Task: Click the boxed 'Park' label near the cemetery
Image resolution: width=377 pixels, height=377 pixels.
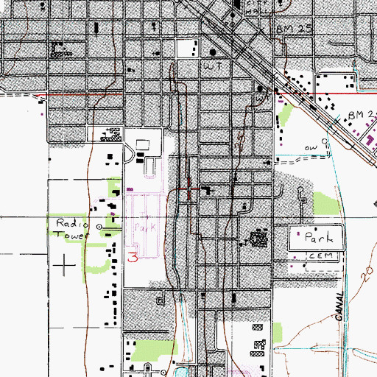Action: [319, 237]
